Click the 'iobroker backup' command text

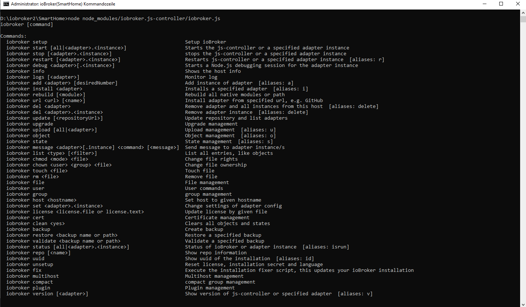[x=28, y=229]
